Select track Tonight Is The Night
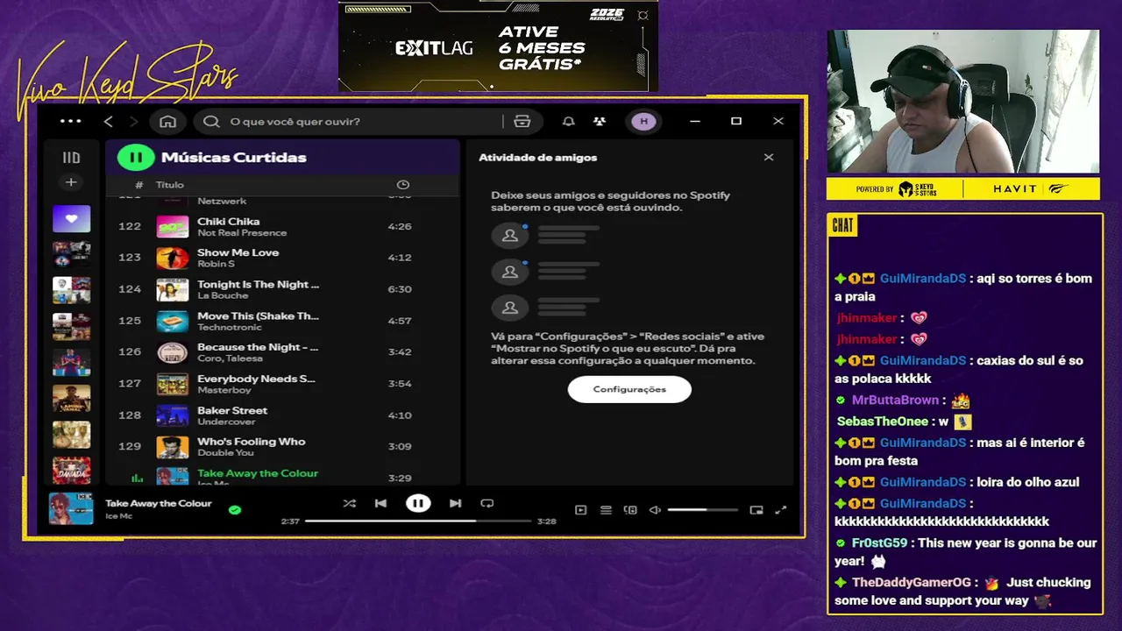This screenshot has height=631, width=1122. [x=282, y=289]
